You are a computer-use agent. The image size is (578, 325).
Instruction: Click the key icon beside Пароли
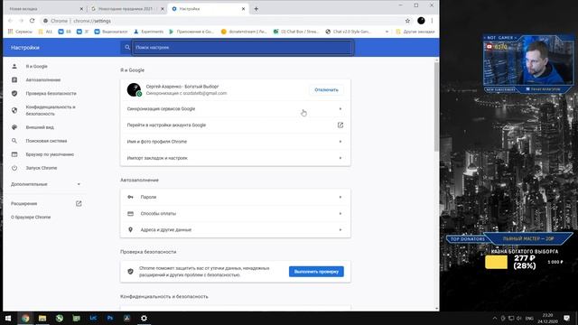pyautogui.click(x=130, y=197)
